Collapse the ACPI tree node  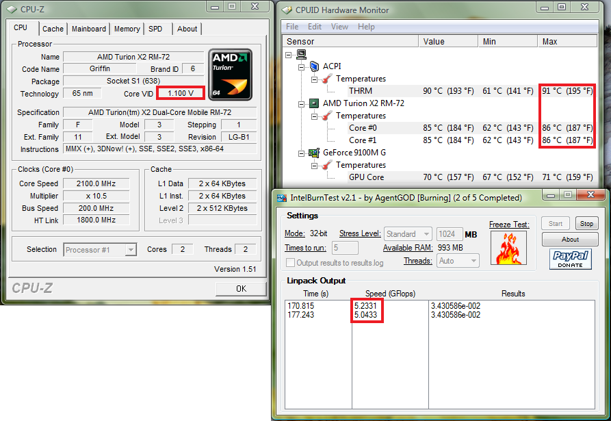pyautogui.click(x=301, y=67)
